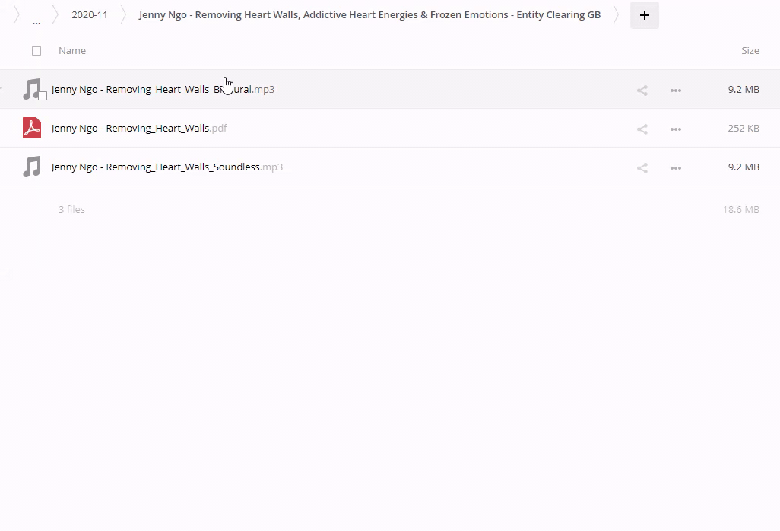Go to the 2020-11 breadcrumb folder
This screenshot has width=780, height=531.
[x=90, y=15]
